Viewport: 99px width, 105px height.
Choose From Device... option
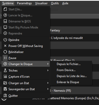[71, 70]
